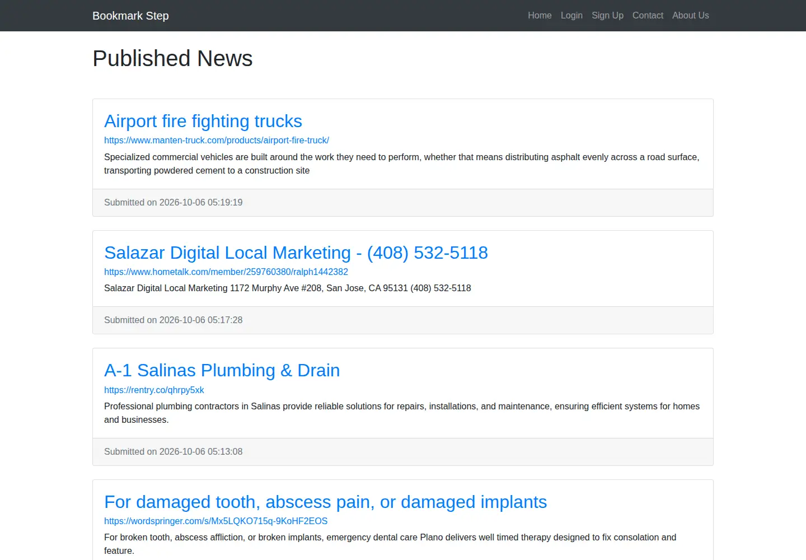This screenshot has width=806, height=560.
Task: Open the Contact page
Action: (x=648, y=16)
